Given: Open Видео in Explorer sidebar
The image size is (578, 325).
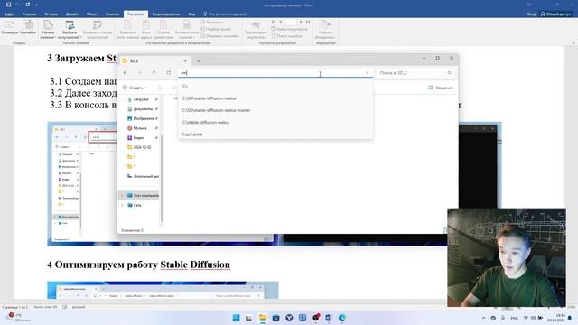Looking at the screenshot, I should click(138, 138).
